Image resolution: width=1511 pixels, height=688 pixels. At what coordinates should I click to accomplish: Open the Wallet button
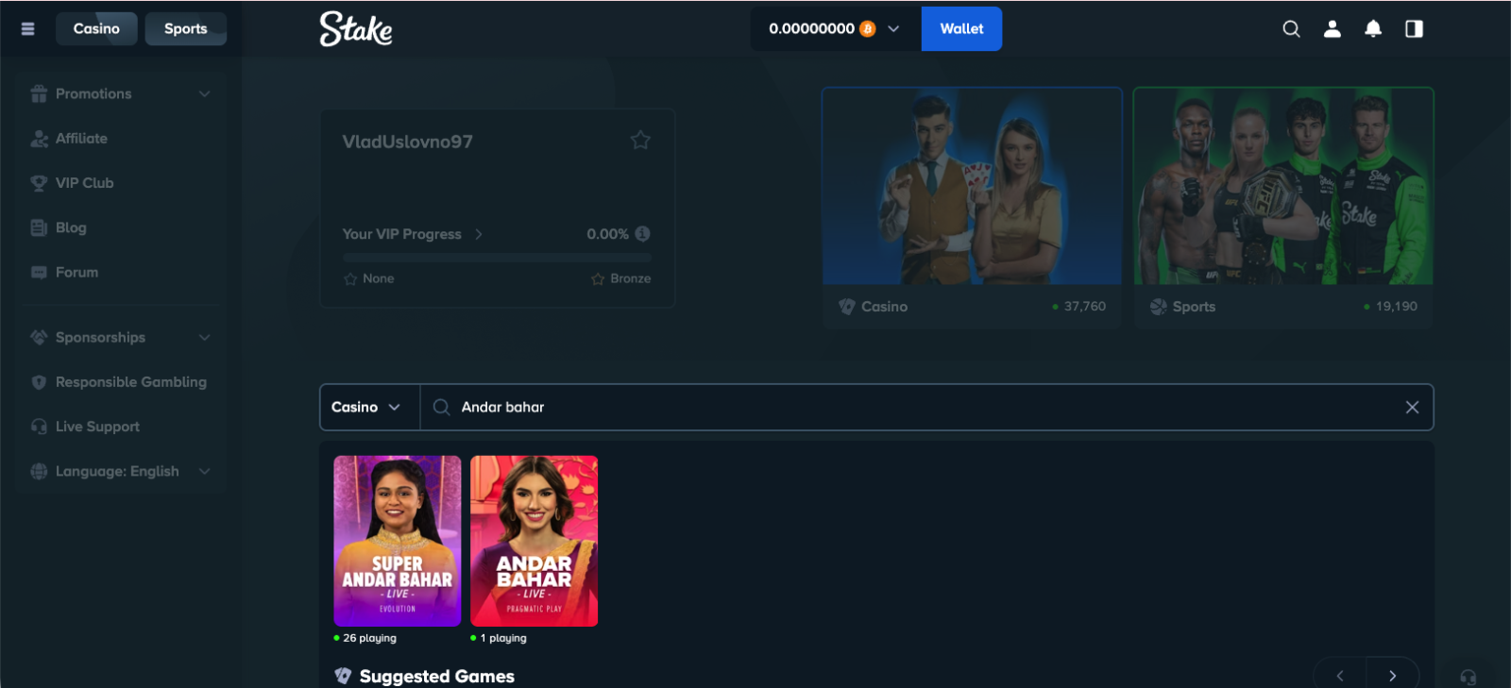point(961,29)
